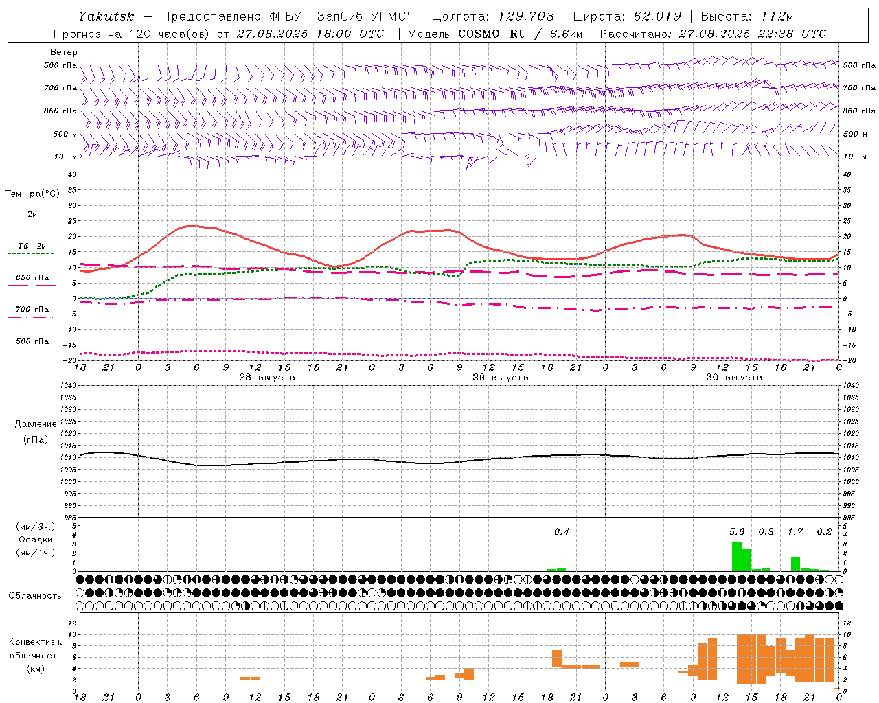Viewport: 879px width, 703px height.
Task: Click the left 10 м wind level label
Action: (67, 157)
